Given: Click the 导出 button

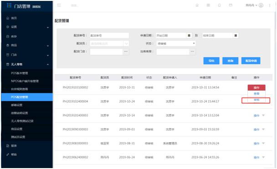Looking at the screenshot, I should [x=211, y=61].
